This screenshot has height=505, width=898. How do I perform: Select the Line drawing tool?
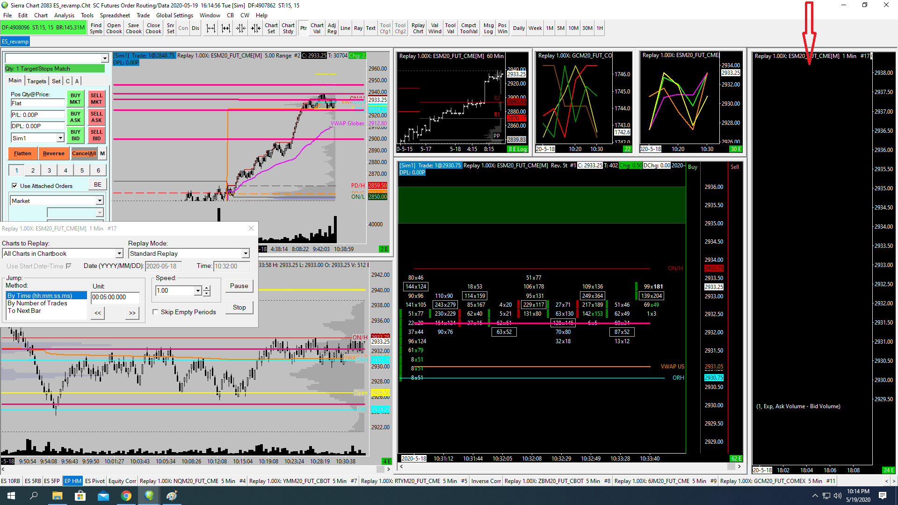345,29
